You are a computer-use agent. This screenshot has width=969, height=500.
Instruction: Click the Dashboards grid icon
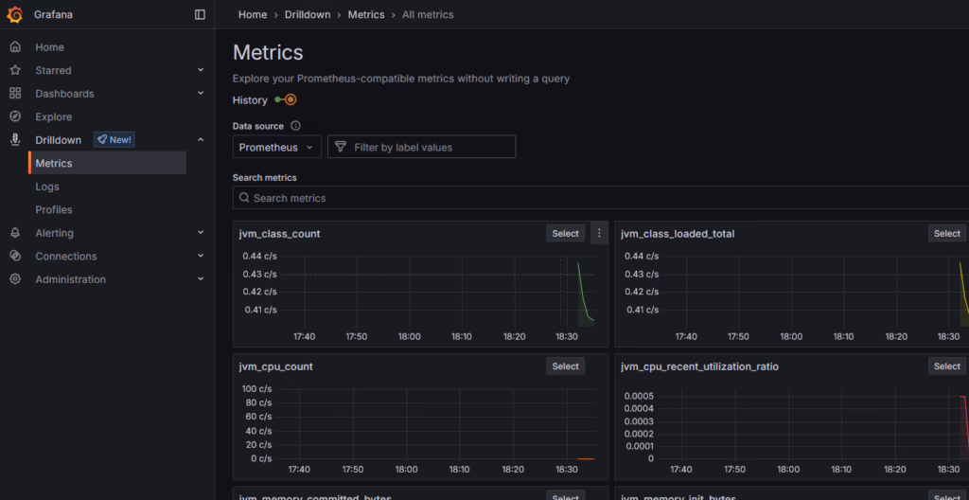(15, 94)
